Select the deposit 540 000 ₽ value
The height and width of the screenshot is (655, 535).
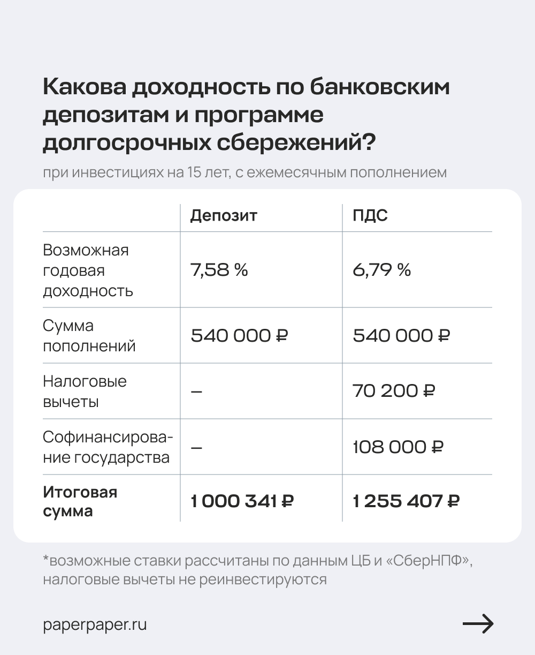239,336
